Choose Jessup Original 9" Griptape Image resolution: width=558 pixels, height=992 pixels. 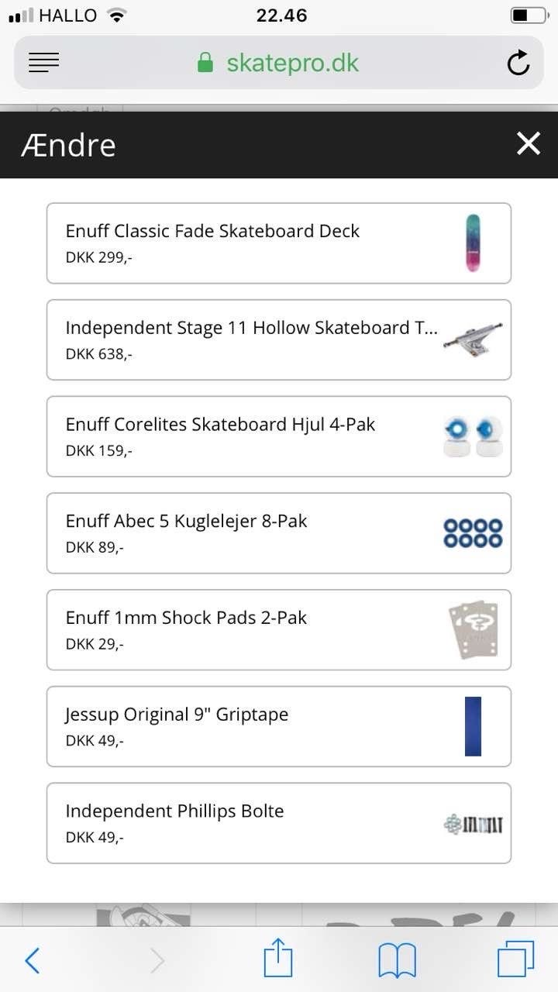pos(279,726)
